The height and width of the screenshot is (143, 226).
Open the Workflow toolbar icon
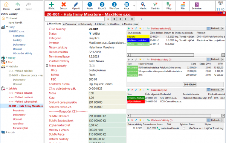tap(114, 4)
